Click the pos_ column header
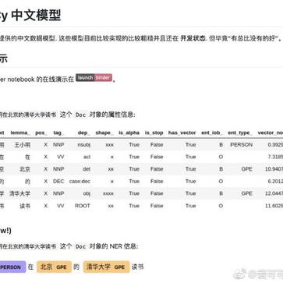The height and width of the screenshot is (283, 283). [x=41, y=133]
